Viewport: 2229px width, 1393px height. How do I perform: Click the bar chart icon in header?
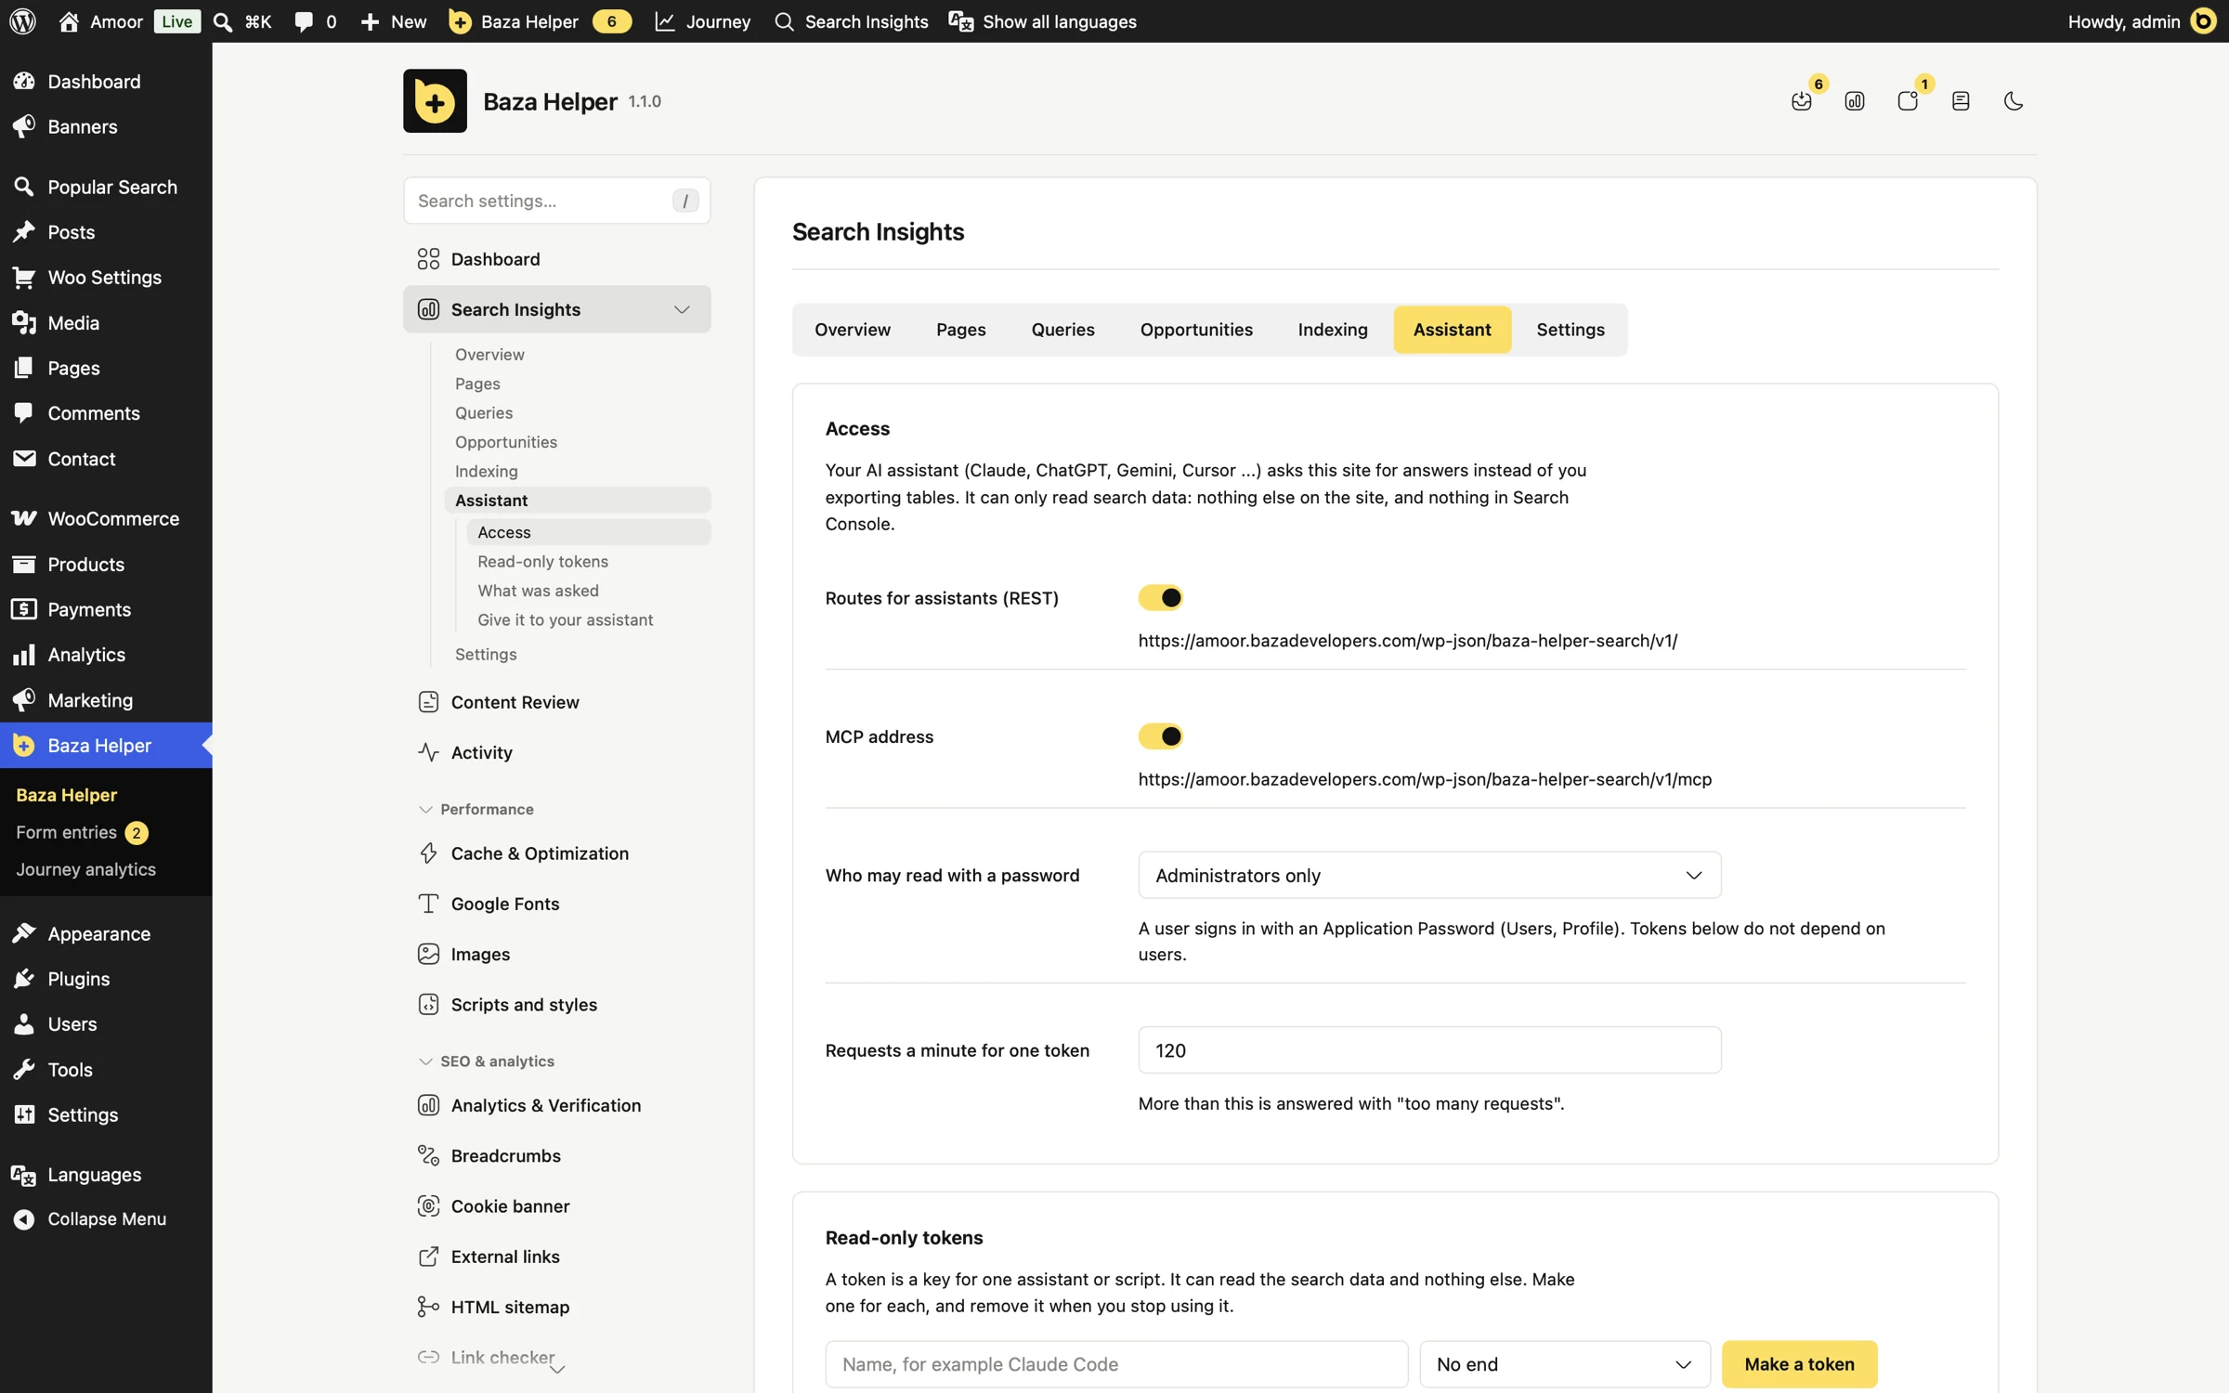(1855, 101)
